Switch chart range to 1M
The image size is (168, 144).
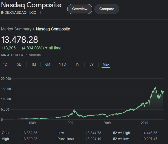(33, 64)
